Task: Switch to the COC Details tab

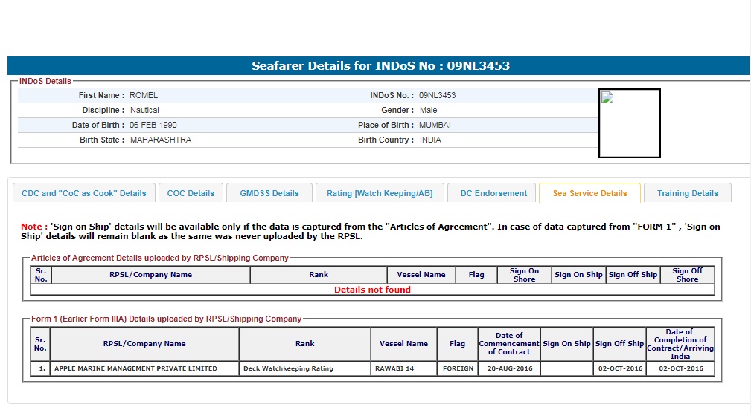Action: coord(191,193)
